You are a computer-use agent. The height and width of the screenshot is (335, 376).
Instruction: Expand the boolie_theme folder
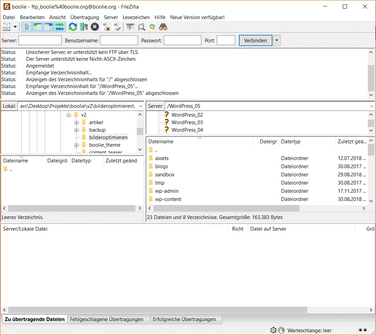coord(76,145)
